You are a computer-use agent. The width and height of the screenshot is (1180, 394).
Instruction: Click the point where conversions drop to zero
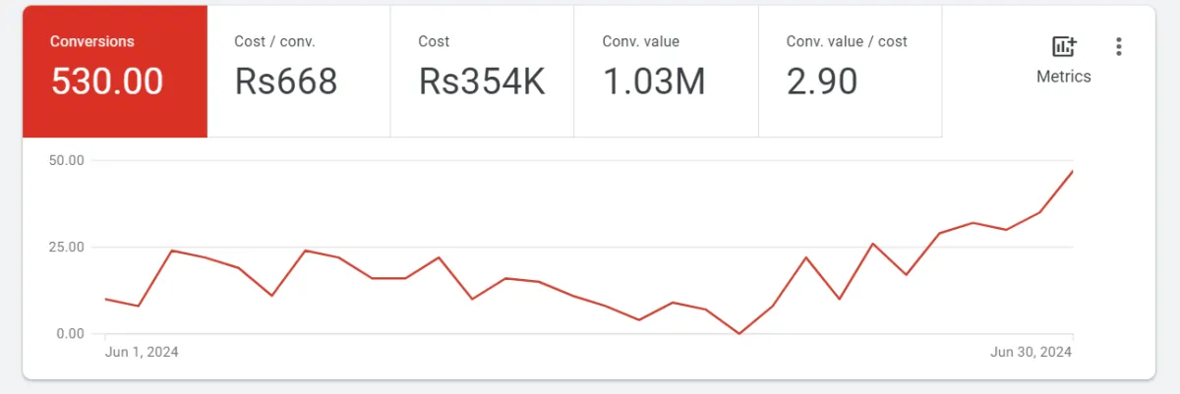[739, 334]
